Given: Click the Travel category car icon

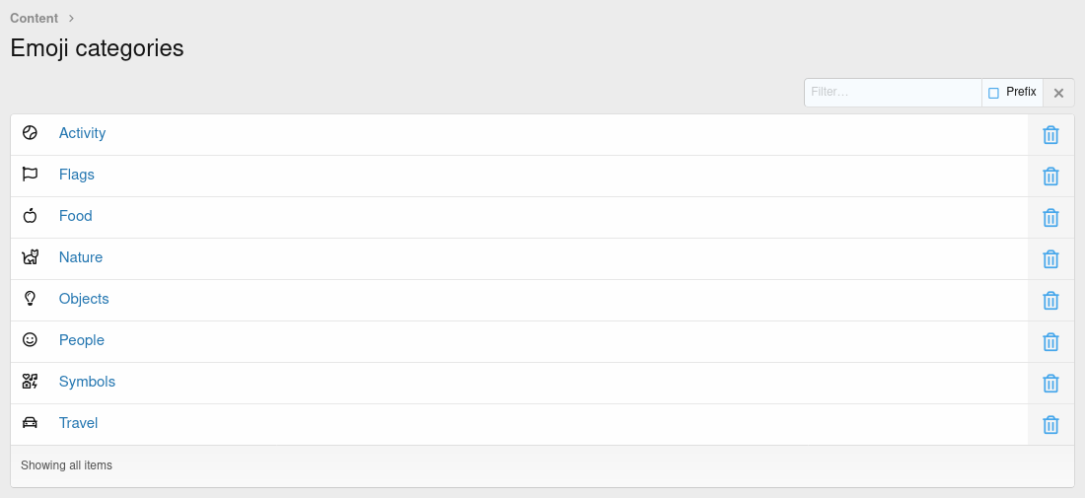Looking at the screenshot, I should coord(30,423).
